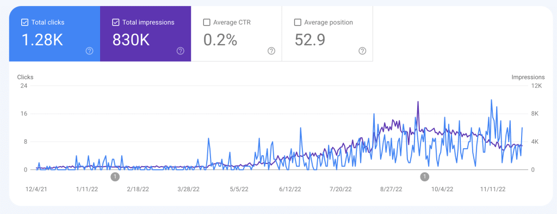Click the 7/20/22 date label
557x214 pixels.
coord(341,189)
